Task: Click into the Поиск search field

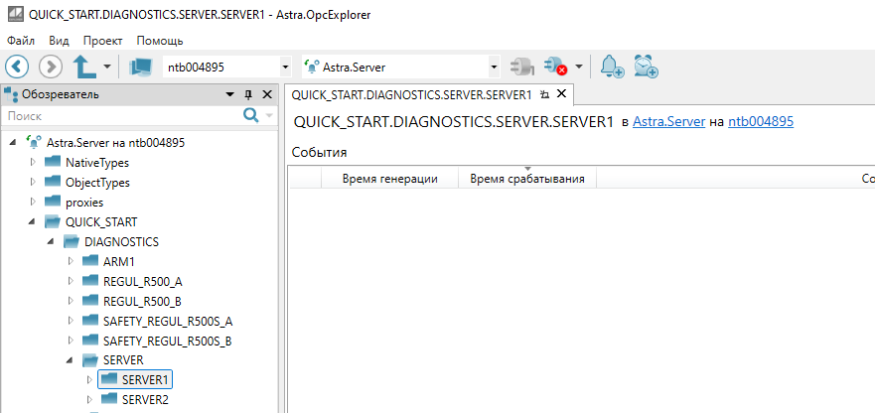Action: (x=119, y=116)
